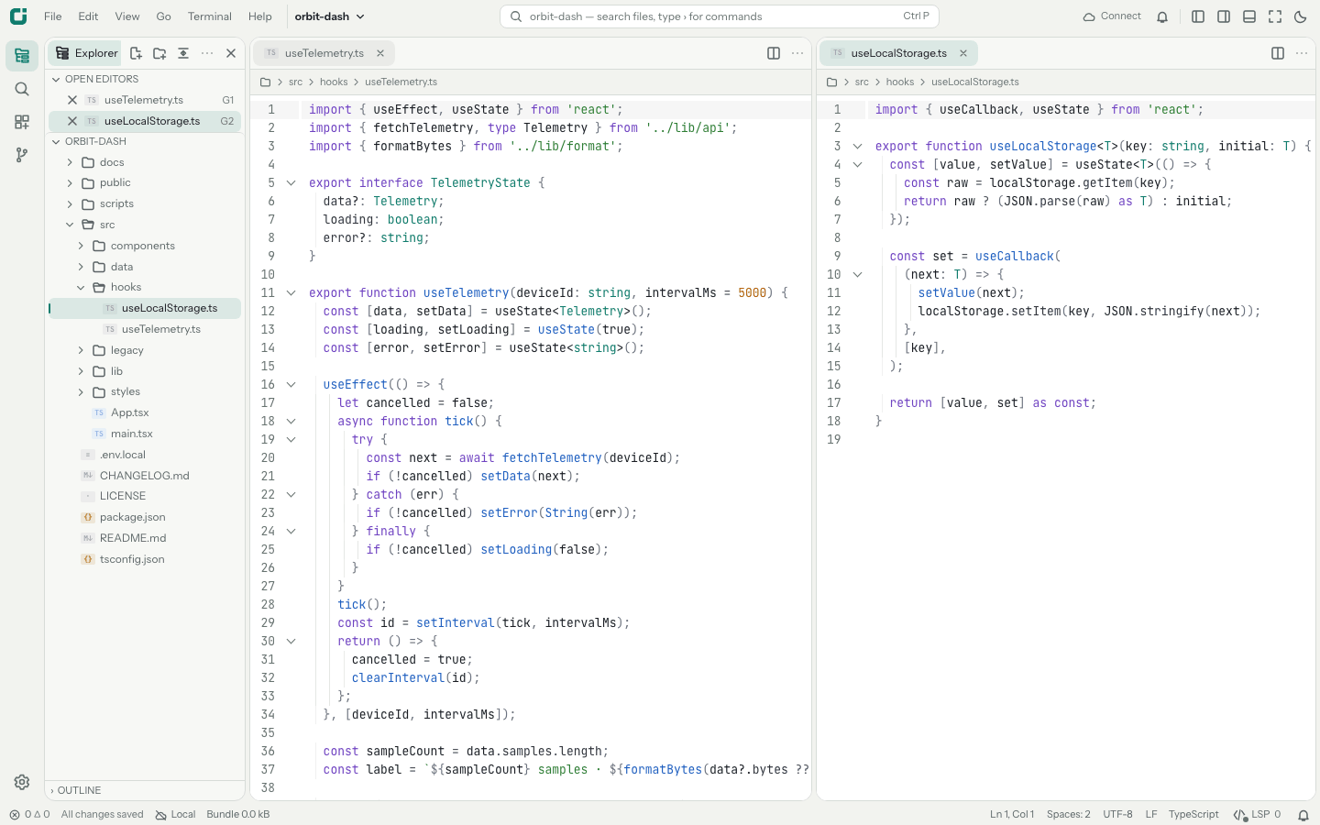Click the errors and warnings counter
The image size is (1320, 825).
click(x=29, y=815)
